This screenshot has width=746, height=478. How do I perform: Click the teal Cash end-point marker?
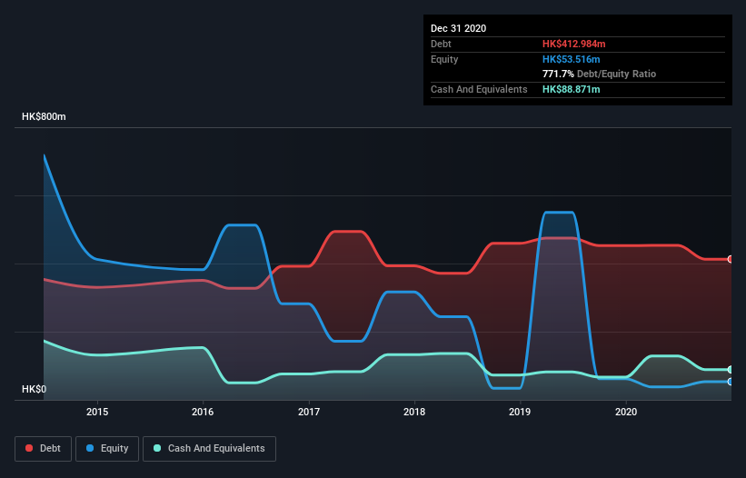[x=731, y=370]
